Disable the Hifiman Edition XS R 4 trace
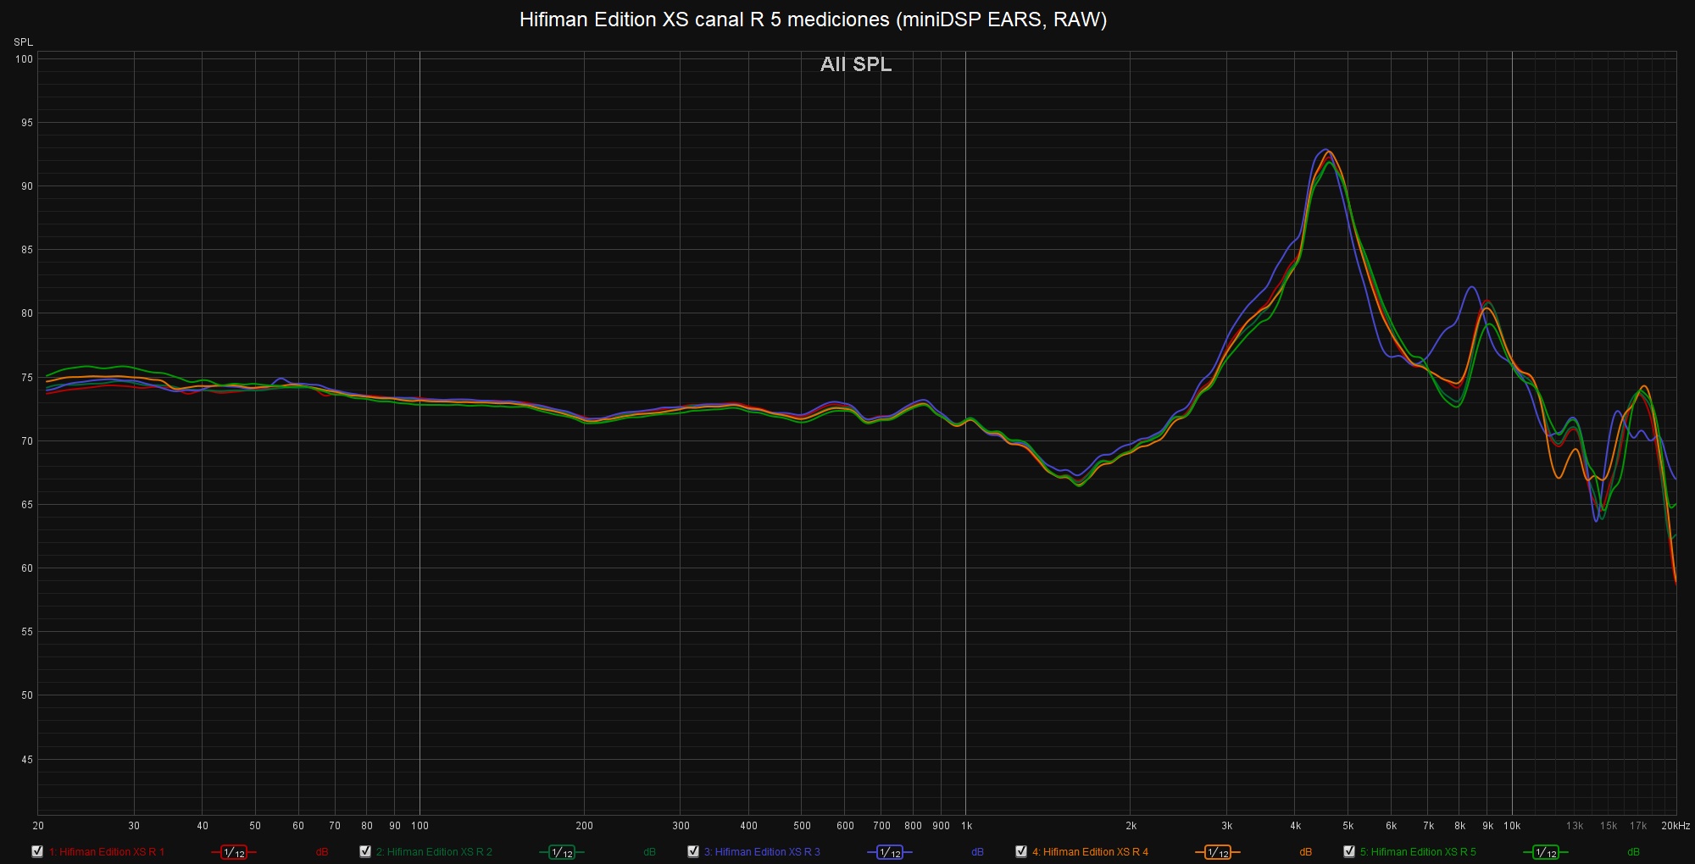 [1021, 851]
